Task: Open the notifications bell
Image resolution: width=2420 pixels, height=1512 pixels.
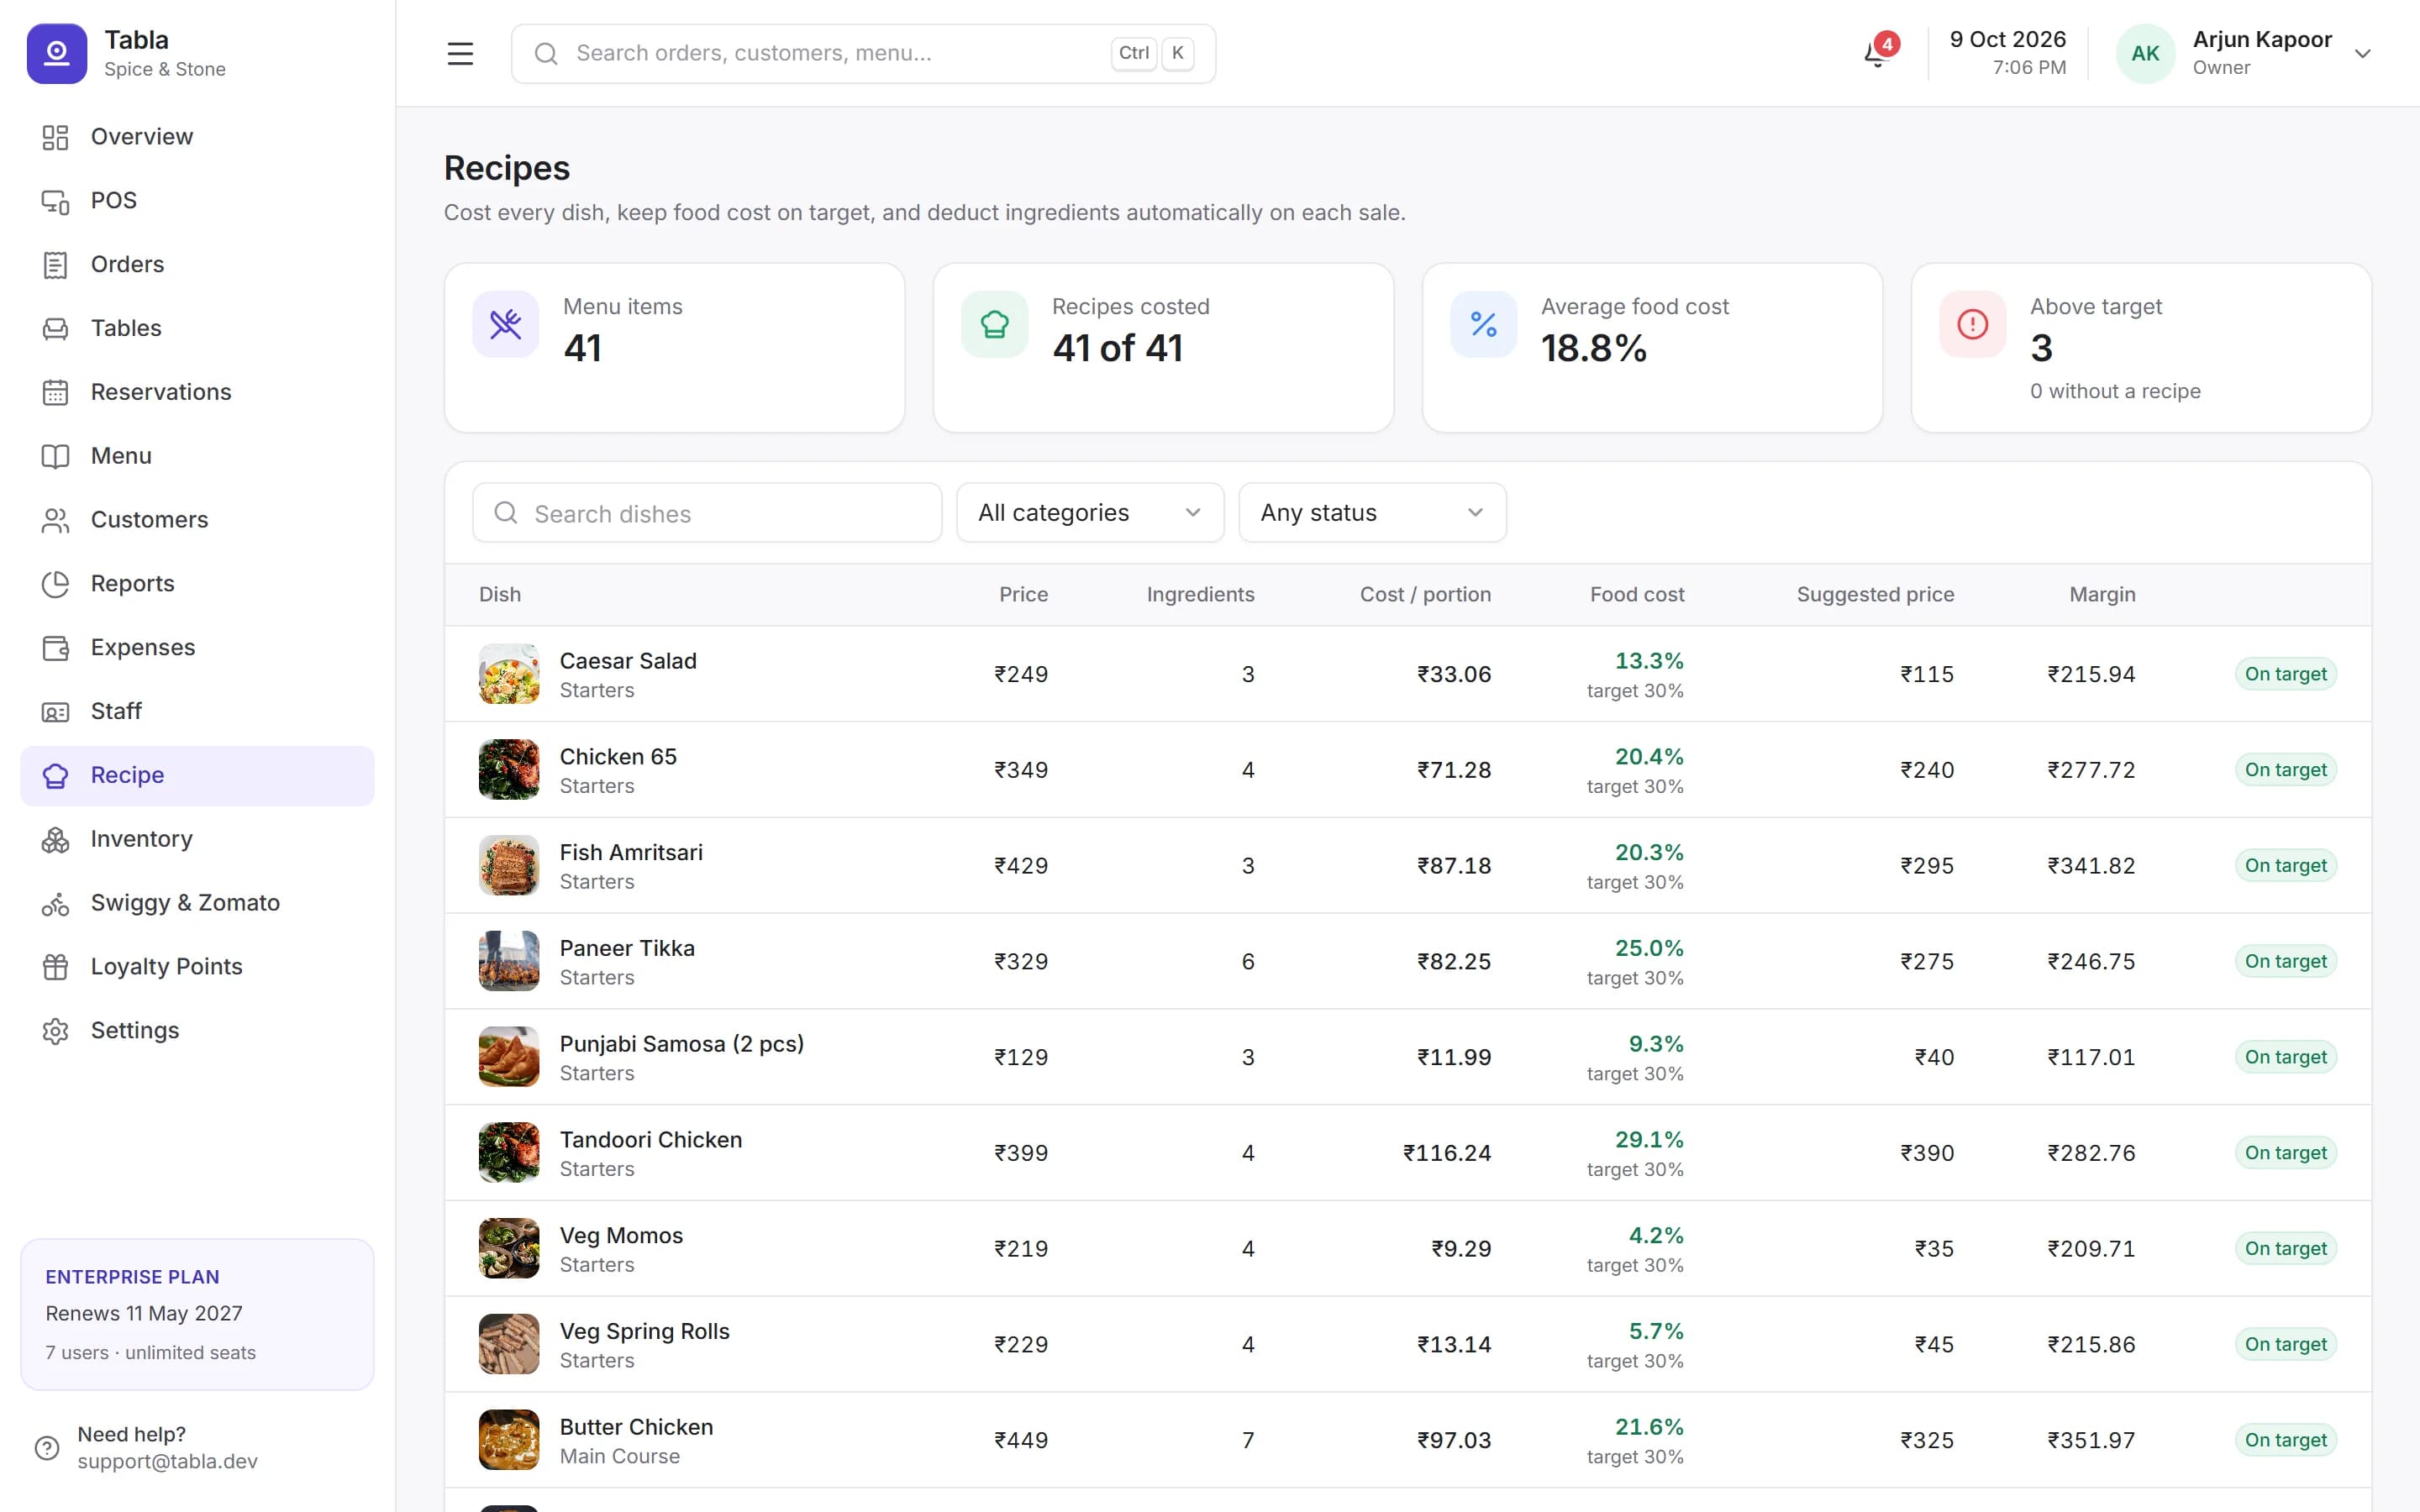Action: 1876,53
